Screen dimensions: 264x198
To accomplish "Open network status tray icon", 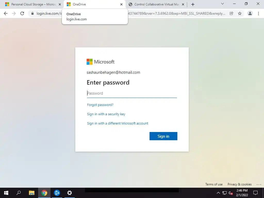I will (x=225, y=193).
